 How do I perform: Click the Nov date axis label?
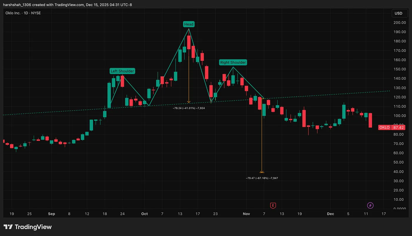[x=246, y=214]
